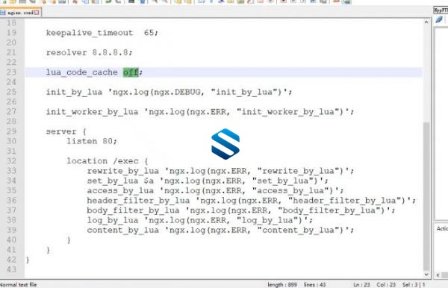Click the init_worker_by_lua directive line
This screenshot has width=448, height=288.
[200, 112]
